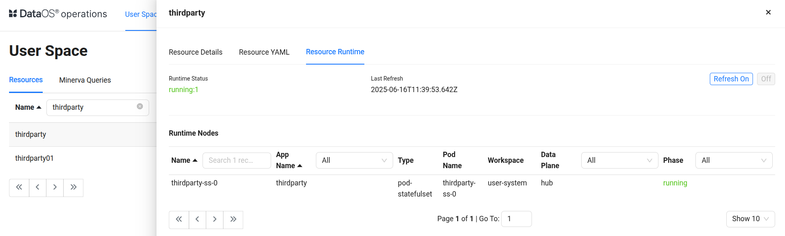Viewport: 785px width, 236px height.
Task: Turn auto refresh Off
Action: [x=766, y=79]
